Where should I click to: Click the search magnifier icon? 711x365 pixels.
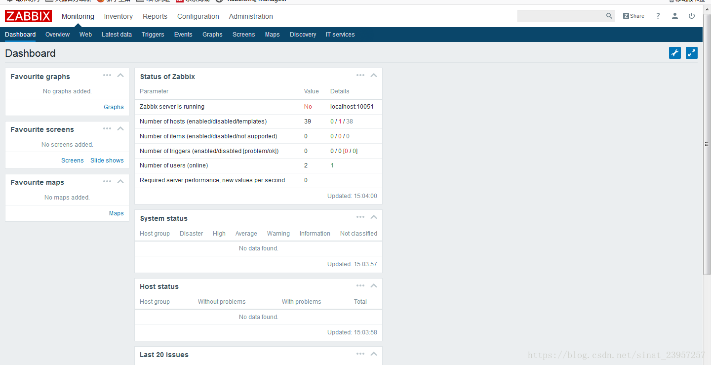point(609,16)
